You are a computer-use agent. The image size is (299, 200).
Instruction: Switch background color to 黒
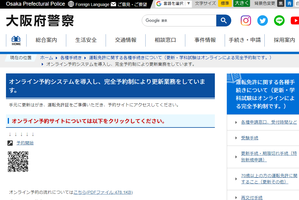click(x=280, y=4)
